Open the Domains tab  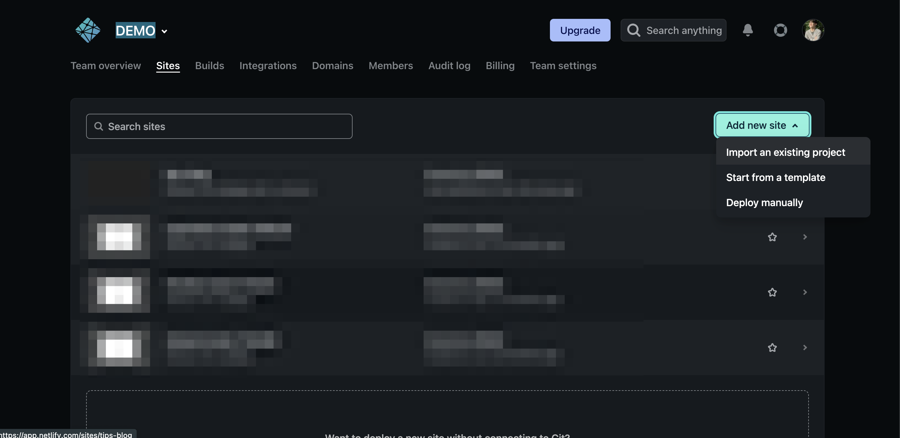[332, 65]
